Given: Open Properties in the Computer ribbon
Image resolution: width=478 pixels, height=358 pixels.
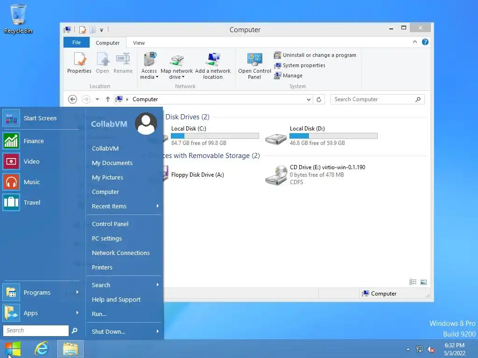Looking at the screenshot, I should [x=79, y=63].
